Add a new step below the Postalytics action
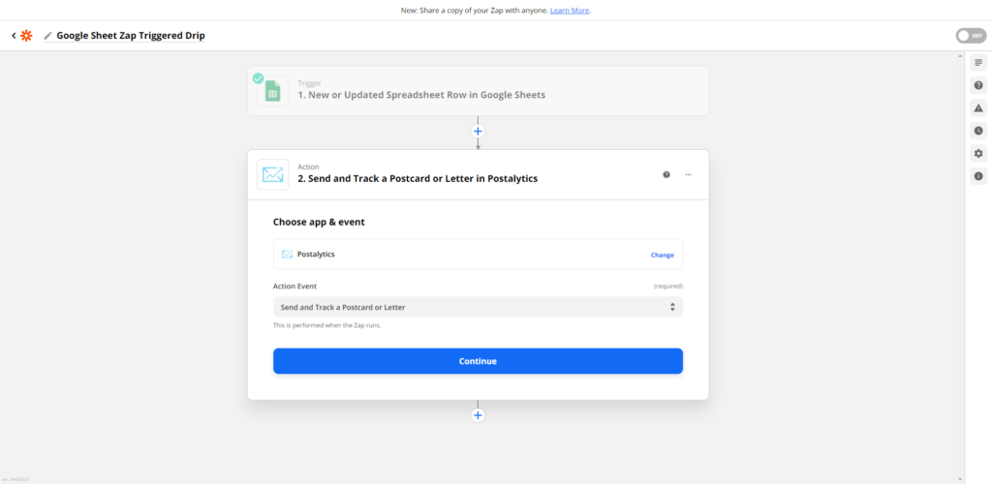The height and width of the screenshot is (484, 992). point(478,415)
